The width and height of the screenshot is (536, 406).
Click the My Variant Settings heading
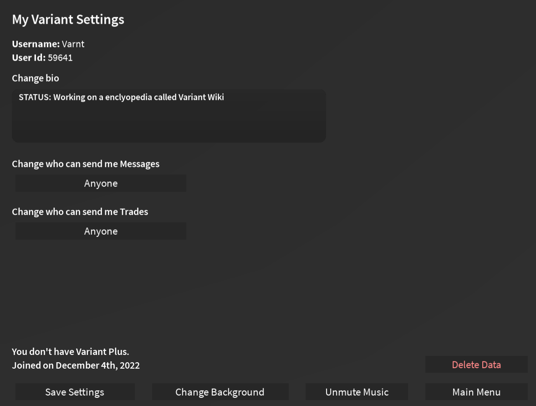(68, 19)
